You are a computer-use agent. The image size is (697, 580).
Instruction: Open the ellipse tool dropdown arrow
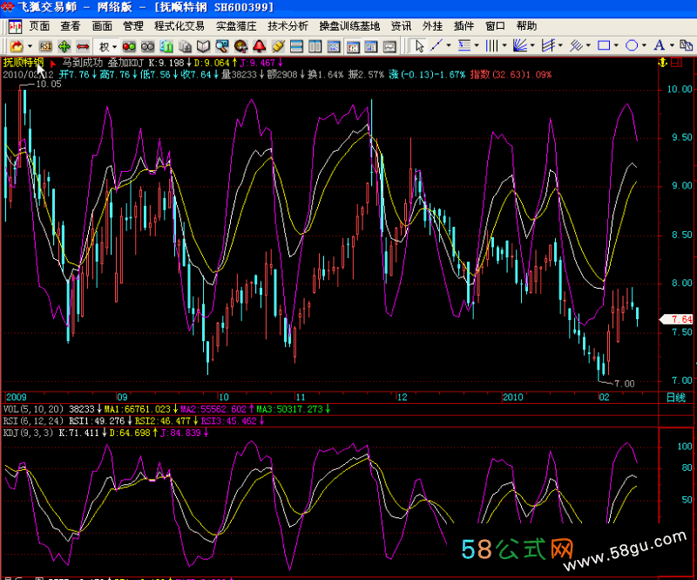coord(644,45)
